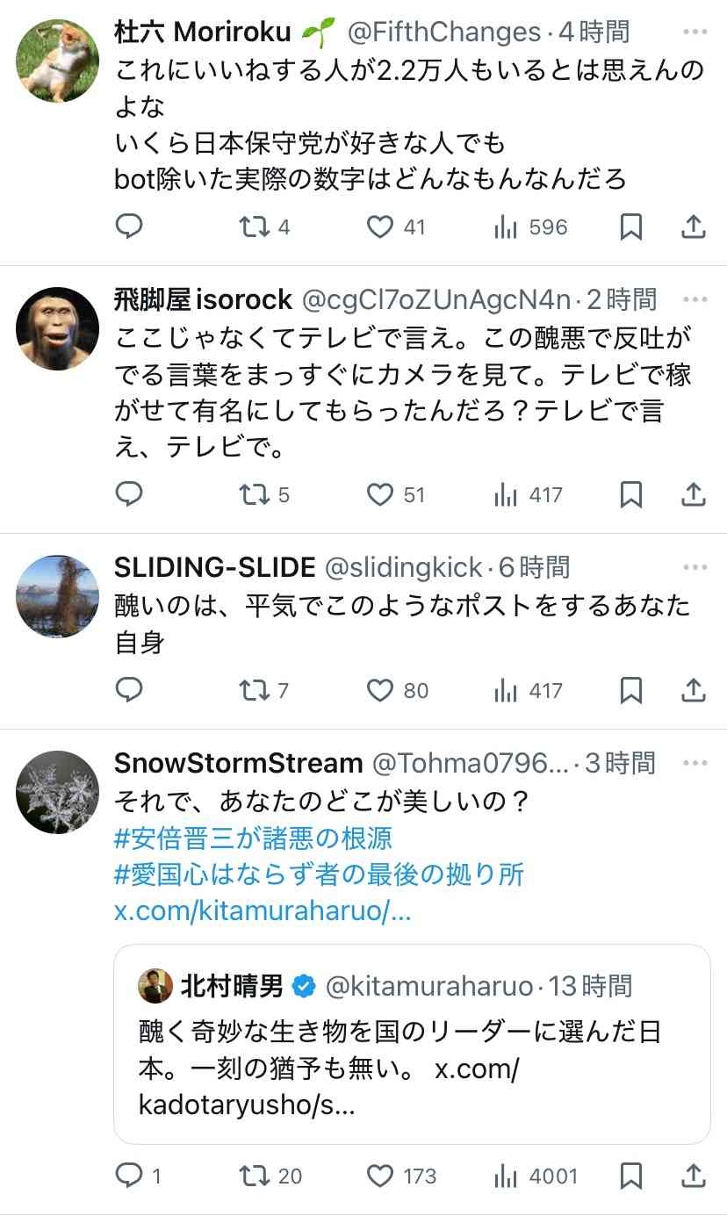The width and height of the screenshot is (727, 1216).
Task: Like the 飛脚屋 isorock post
Action: point(380,494)
